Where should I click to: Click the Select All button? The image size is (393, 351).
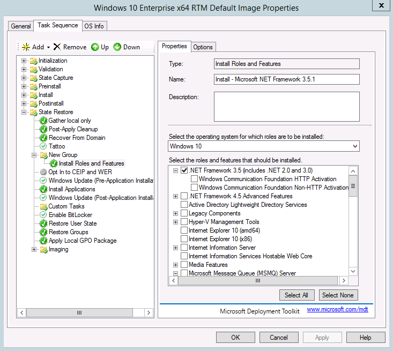click(296, 295)
